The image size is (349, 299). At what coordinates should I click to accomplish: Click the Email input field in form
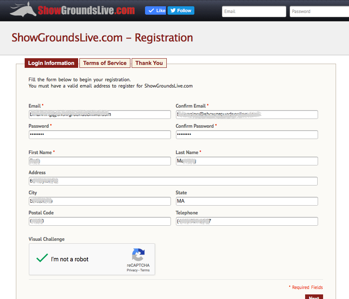click(x=100, y=115)
